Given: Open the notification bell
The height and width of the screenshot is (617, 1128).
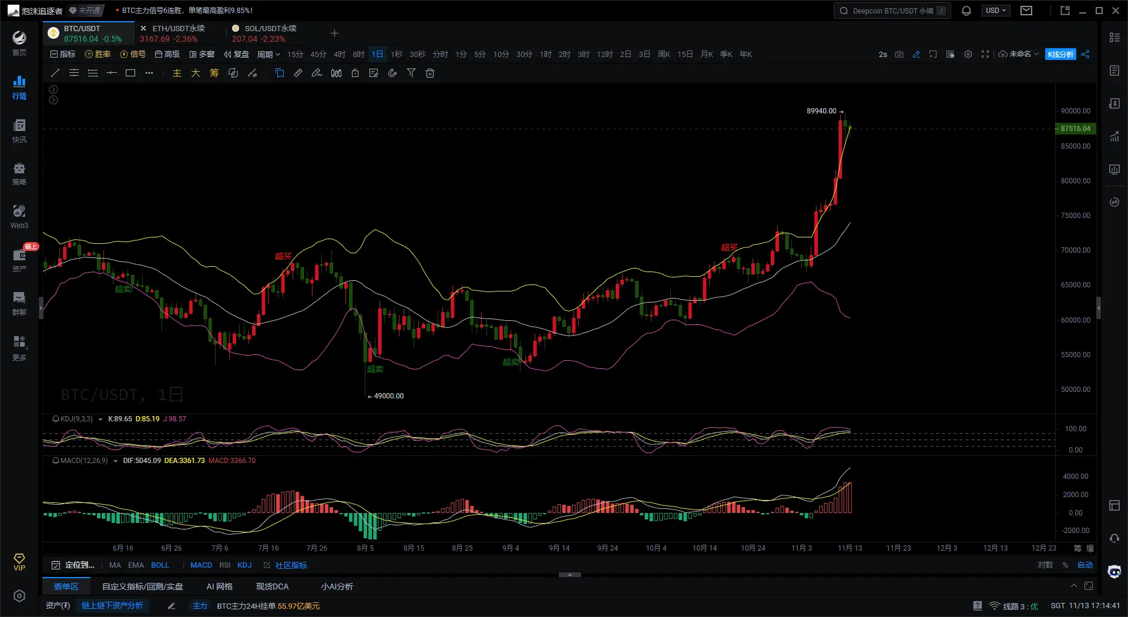Looking at the screenshot, I should [x=966, y=11].
